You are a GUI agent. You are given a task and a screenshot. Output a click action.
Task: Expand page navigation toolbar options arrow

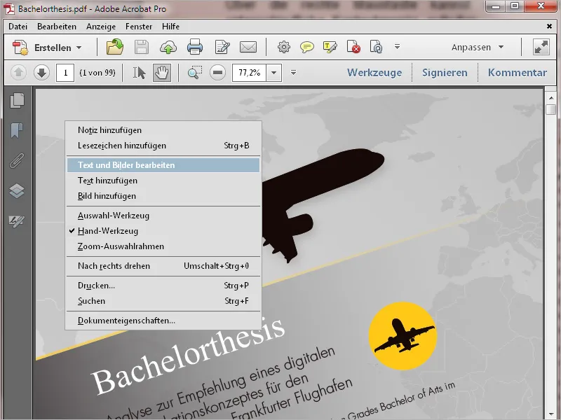pos(293,73)
